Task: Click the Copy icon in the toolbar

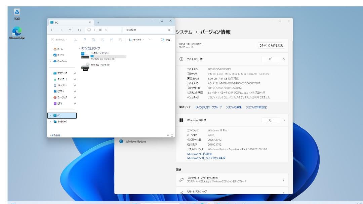Action: (84, 40)
